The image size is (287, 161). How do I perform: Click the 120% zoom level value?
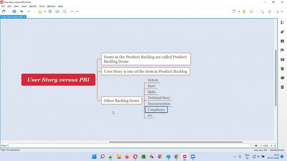click(x=265, y=146)
